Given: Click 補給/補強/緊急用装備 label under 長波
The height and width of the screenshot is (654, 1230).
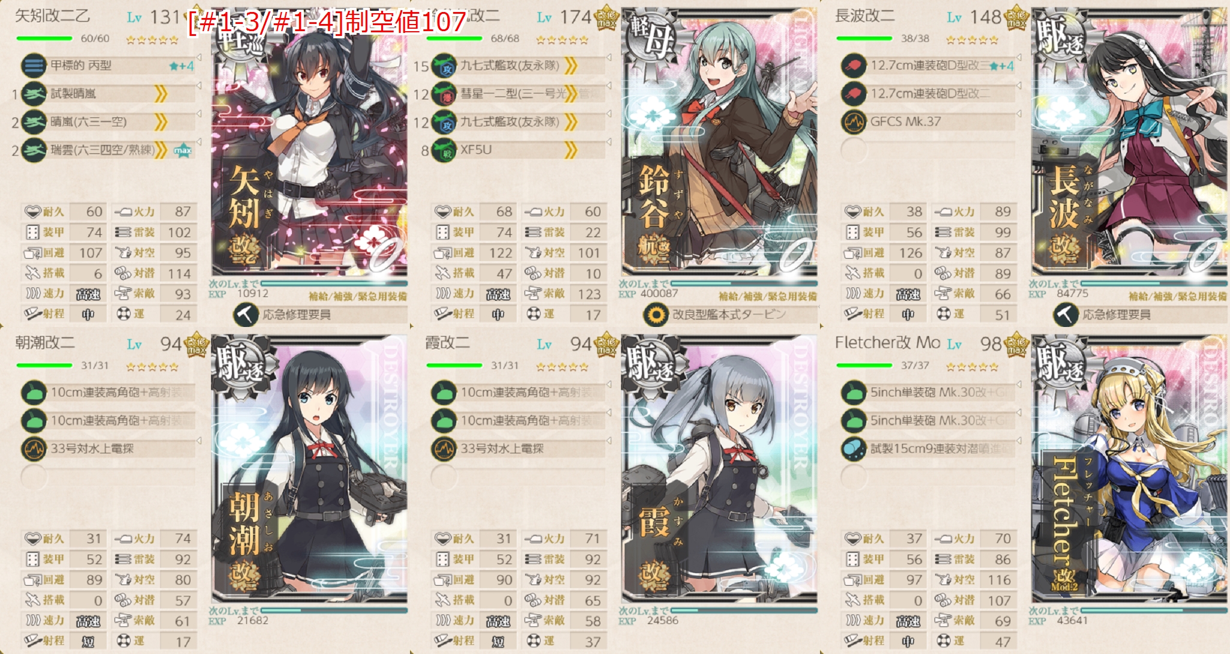Looking at the screenshot, I should coord(1178,296).
